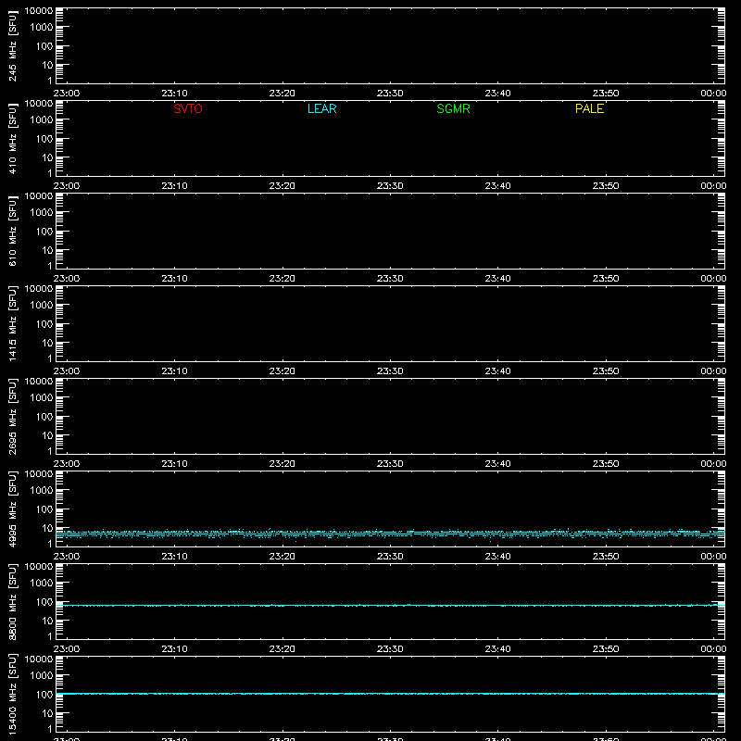
Task: Click the 100 y-axis value in 610 MHz panel
Action: [x=44, y=232]
